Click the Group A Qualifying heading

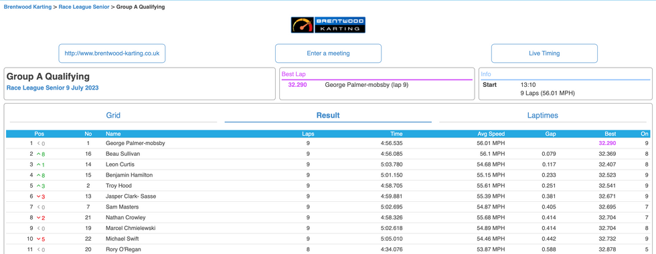pyautogui.click(x=48, y=77)
